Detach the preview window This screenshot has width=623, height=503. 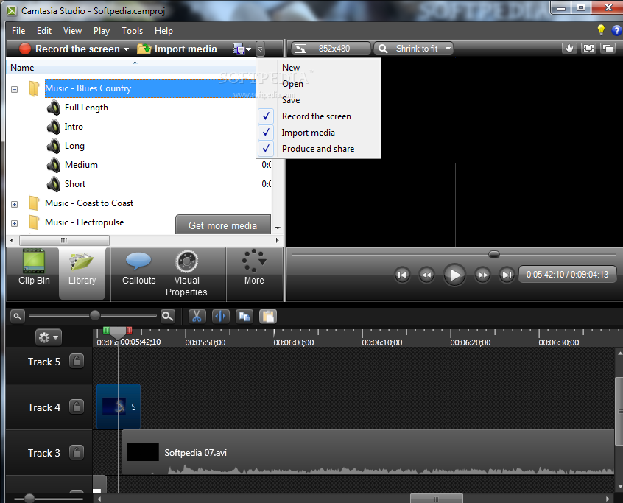608,49
